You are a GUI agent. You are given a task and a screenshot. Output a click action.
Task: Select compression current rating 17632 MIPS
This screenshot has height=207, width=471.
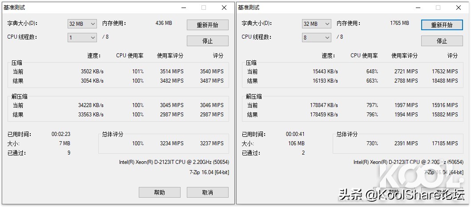(x=445, y=72)
